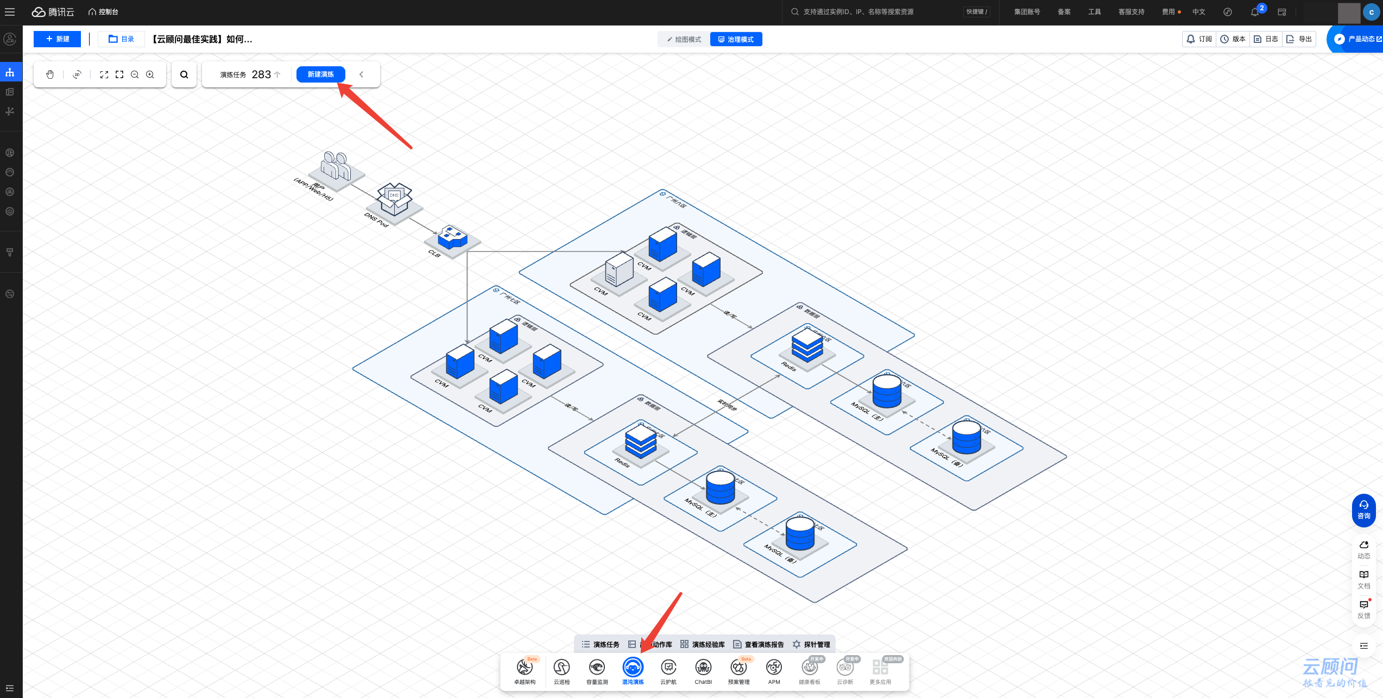Open the 云巡检 inspection icon
This screenshot has width=1383, height=698.
pyautogui.click(x=561, y=668)
